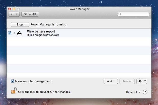Click 'Run a program power state' subtitle

[x=43, y=35]
